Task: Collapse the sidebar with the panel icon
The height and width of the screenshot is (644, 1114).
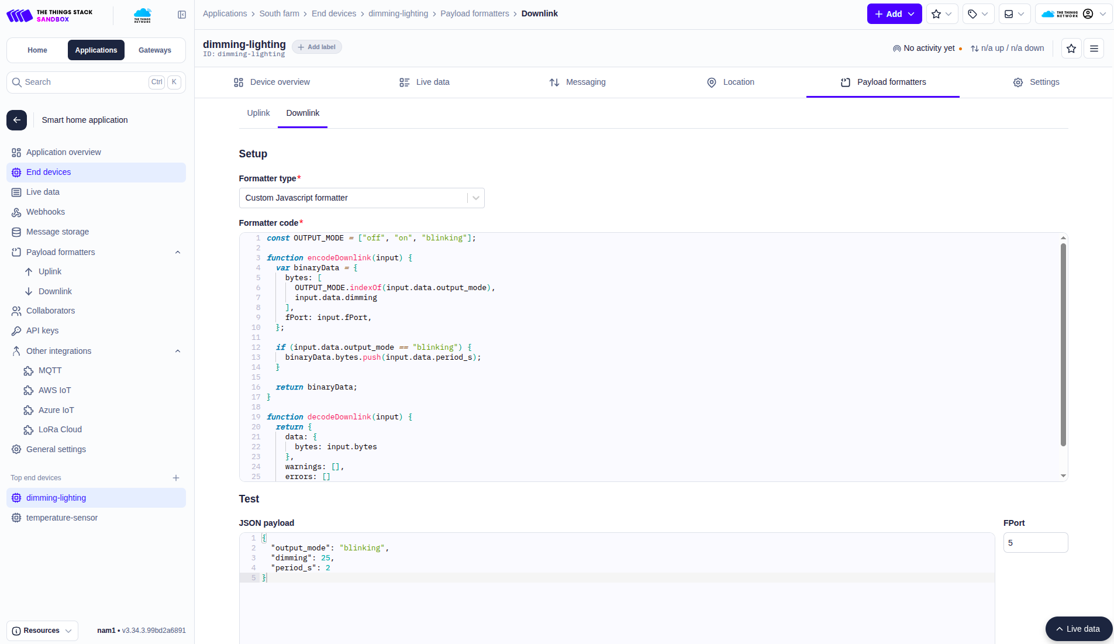Action: click(x=182, y=15)
